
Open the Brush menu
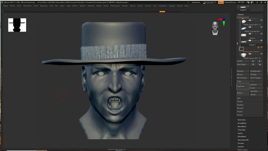(x=12, y=6)
